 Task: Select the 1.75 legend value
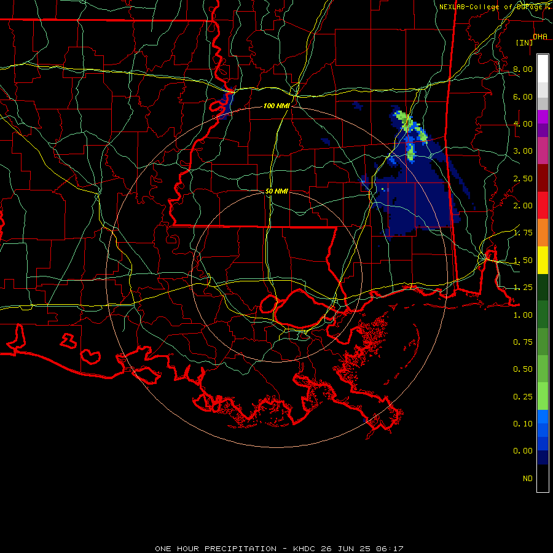pyautogui.click(x=523, y=233)
